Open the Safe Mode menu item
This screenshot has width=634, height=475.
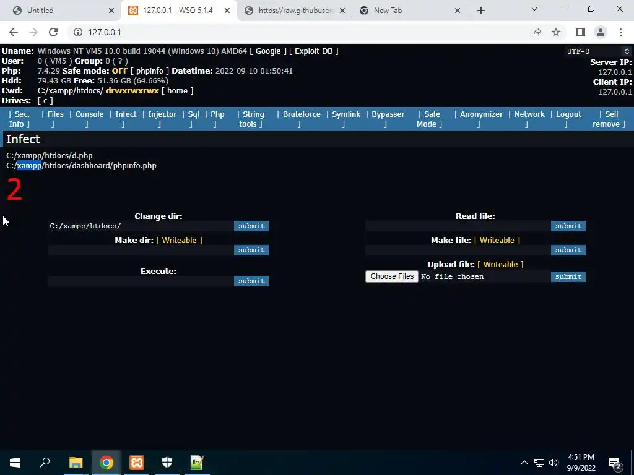point(430,119)
